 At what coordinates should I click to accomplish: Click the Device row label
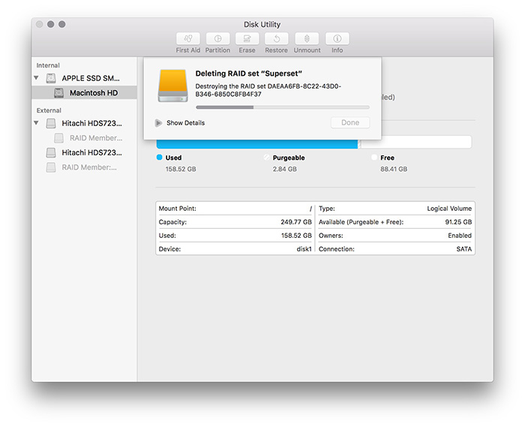tap(169, 249)
